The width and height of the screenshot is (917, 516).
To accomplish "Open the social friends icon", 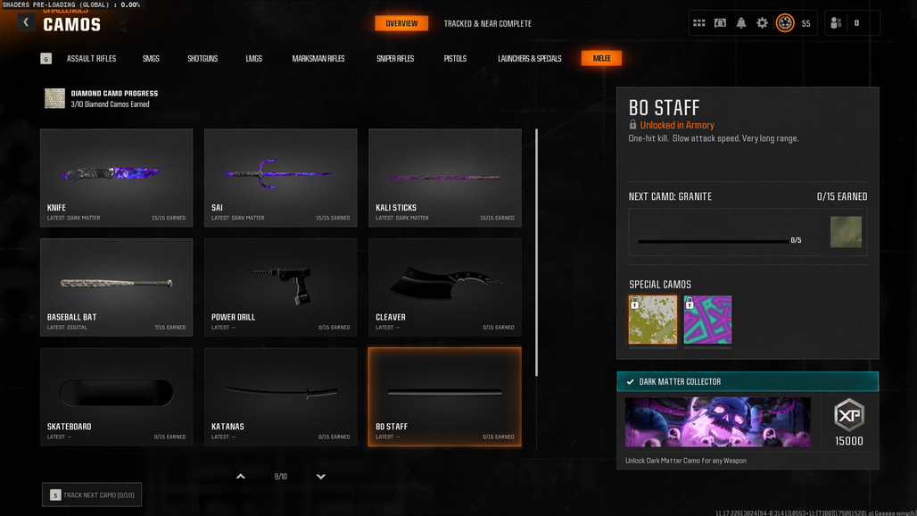I will pyautogui.click(x=836, y=23).
